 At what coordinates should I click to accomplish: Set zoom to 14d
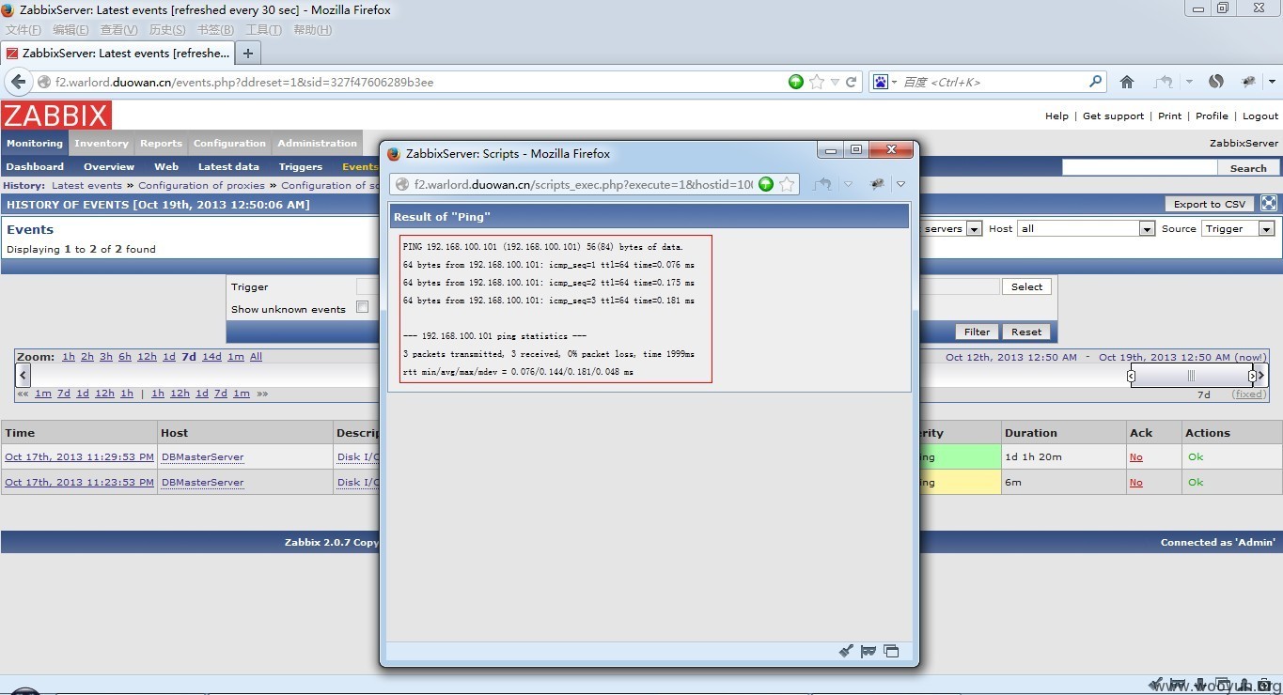pyautogui.click(x=211, y=356)
